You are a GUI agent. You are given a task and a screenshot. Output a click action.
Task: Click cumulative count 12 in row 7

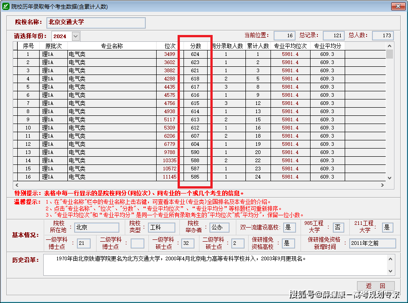click(258, 103)
